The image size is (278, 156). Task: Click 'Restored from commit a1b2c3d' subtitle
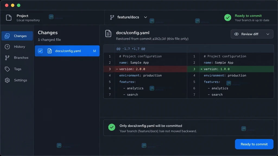point(152,39)
